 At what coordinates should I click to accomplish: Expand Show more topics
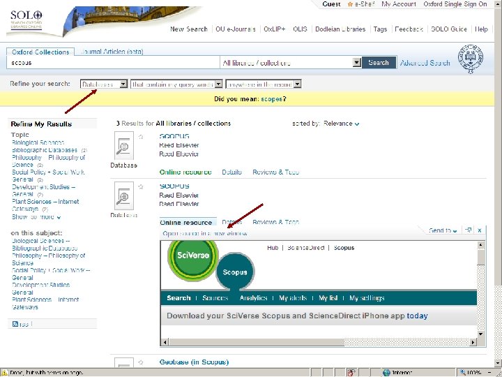36,217
